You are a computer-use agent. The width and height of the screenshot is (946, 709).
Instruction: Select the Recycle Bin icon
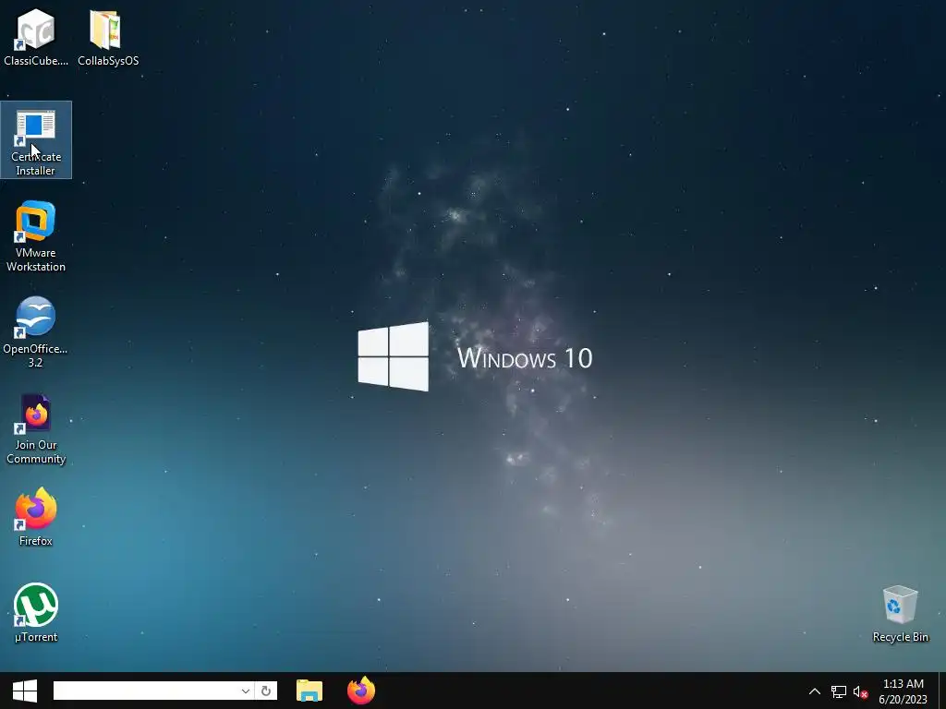[900, 613]
